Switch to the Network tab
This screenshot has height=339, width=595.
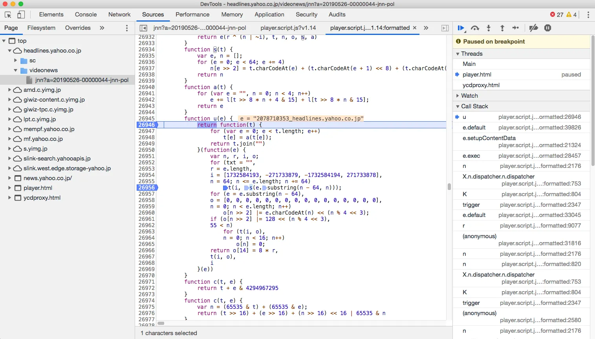(x=119, y=15)
